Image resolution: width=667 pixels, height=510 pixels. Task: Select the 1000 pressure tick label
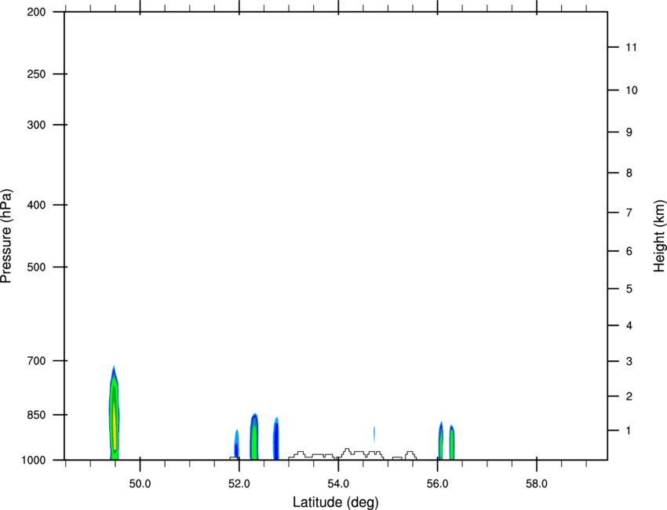tap(34, 460)
